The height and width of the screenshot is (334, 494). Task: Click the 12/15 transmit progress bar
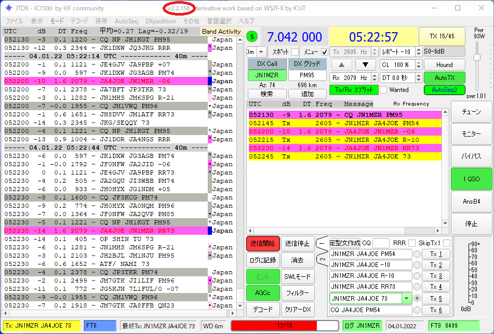pyautogui.click(x=285, y=326)
